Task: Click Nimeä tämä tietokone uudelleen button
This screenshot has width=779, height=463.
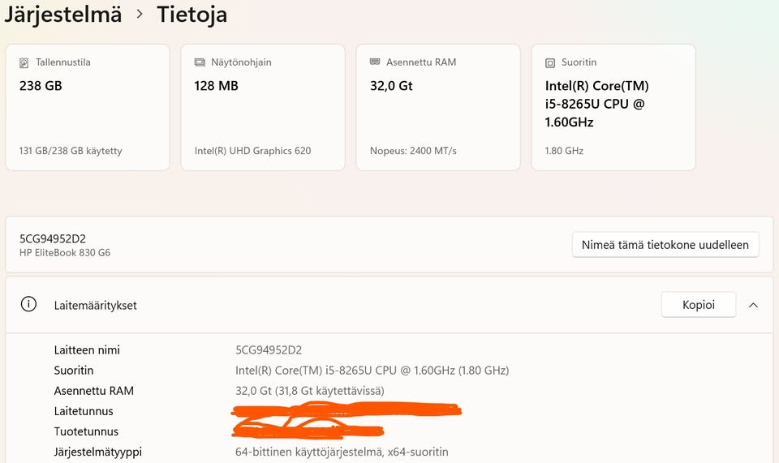Action: click(665, 244)
